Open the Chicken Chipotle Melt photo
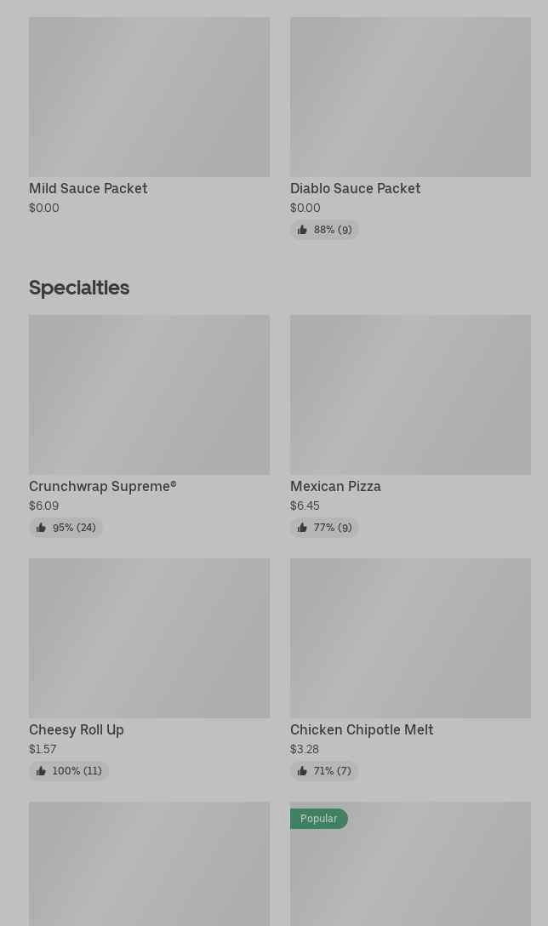 pos(410,638)
